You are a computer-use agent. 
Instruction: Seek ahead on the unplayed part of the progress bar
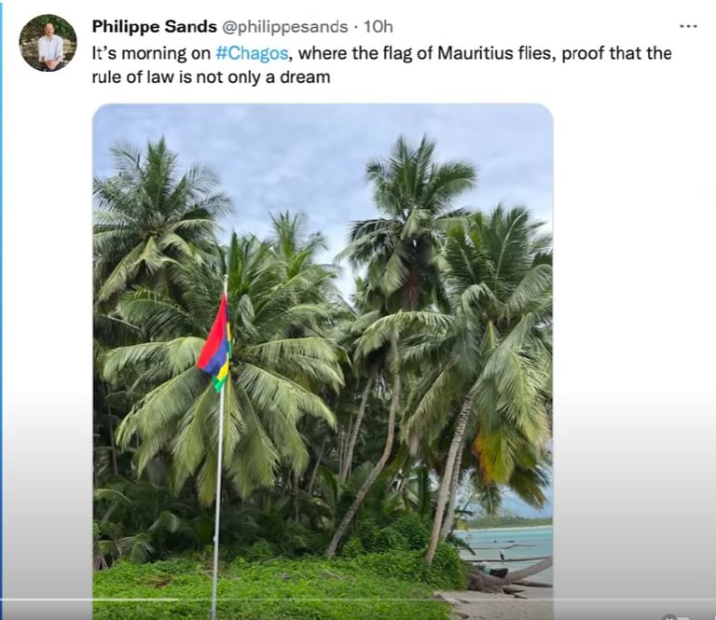(x=447, y=599)
